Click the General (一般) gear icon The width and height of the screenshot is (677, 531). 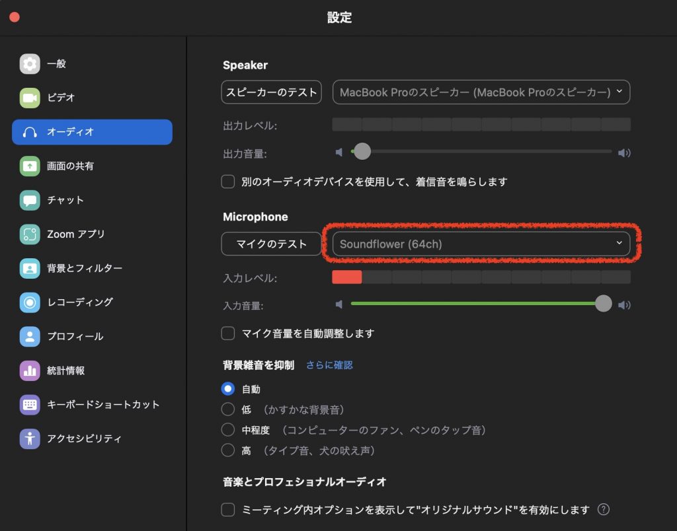pos(30,64)
